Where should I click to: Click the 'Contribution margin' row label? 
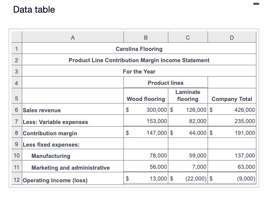click(50, 133)
